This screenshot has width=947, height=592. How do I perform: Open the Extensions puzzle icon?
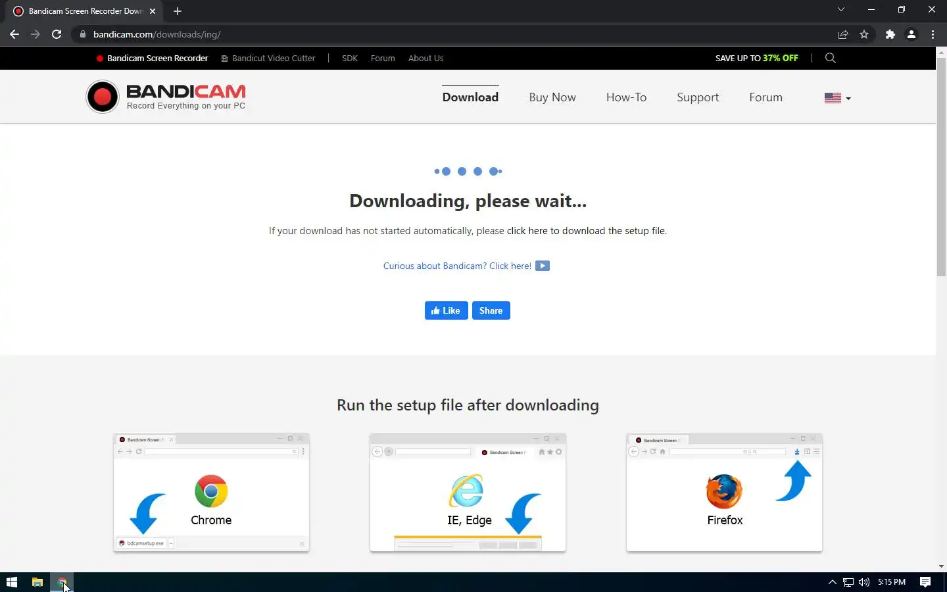(890, 34)
